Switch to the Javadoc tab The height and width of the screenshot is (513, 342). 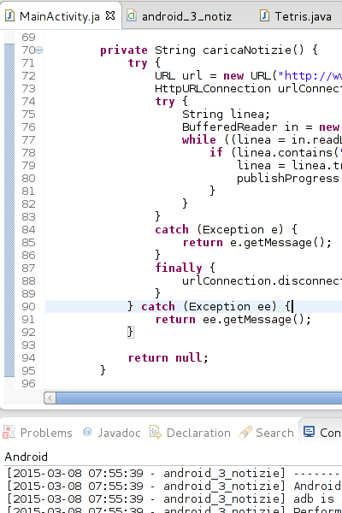coord(112,433)
